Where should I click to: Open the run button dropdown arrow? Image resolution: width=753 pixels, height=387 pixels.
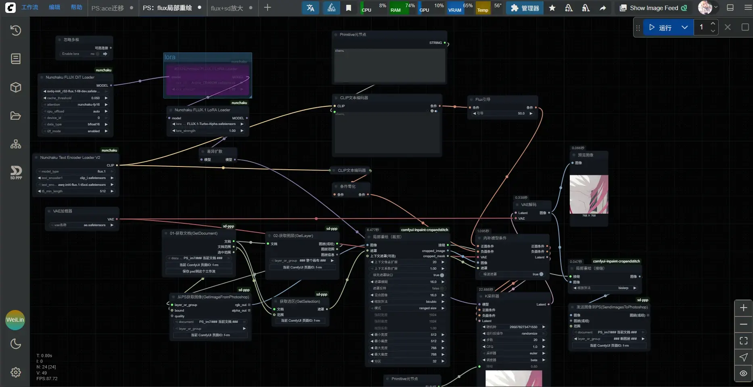point(684,27)
